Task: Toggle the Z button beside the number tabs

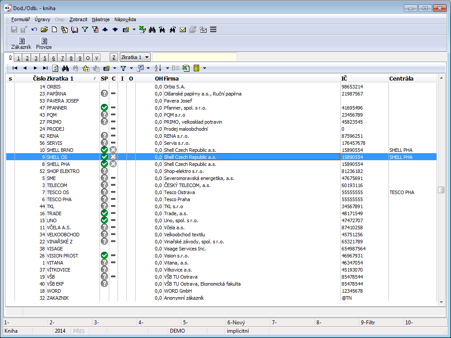Action: 114,58
